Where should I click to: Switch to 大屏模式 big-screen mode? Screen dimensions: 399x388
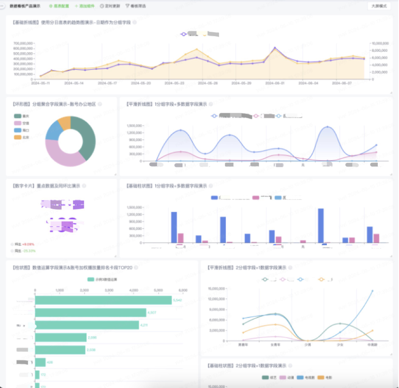pyautogui.click(x=379, y=6)
